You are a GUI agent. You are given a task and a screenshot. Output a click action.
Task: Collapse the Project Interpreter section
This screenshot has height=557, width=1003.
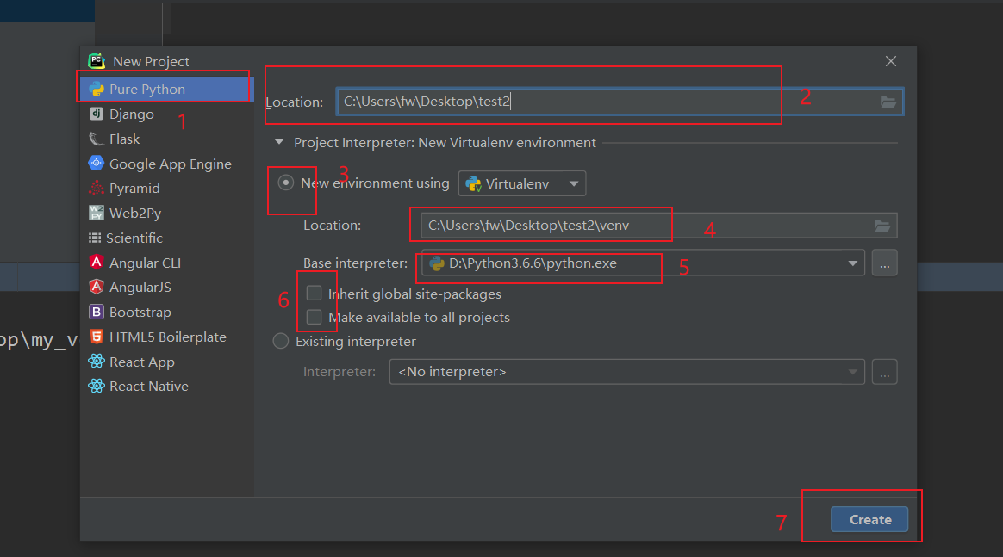pos(279,142)
